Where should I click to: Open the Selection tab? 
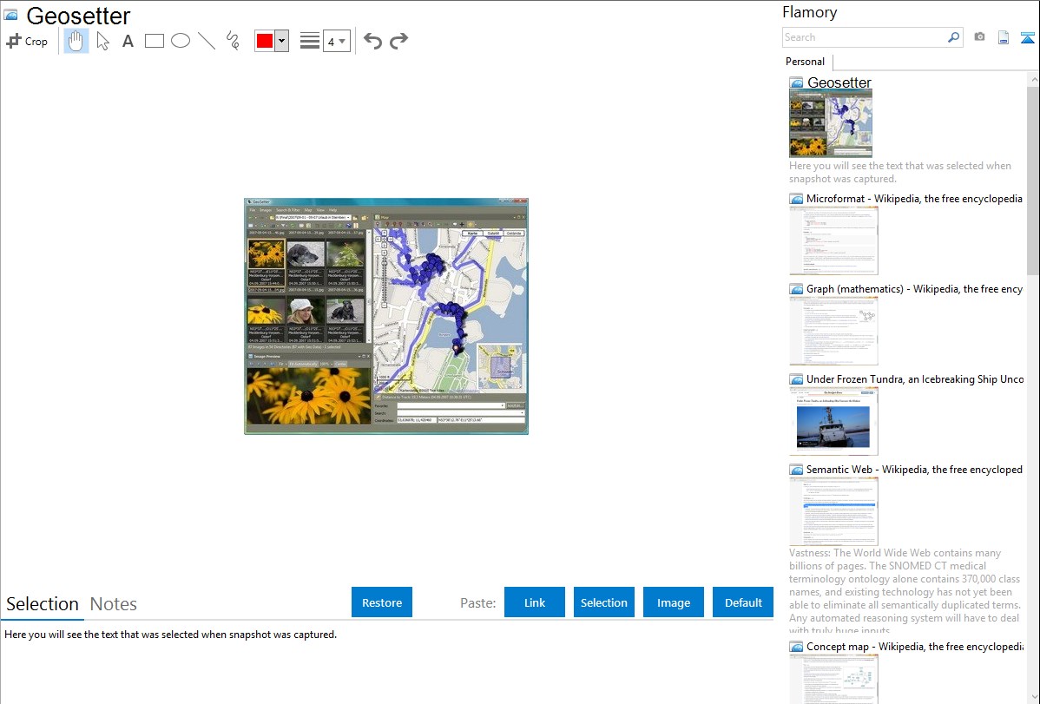[x=43, y=604]
